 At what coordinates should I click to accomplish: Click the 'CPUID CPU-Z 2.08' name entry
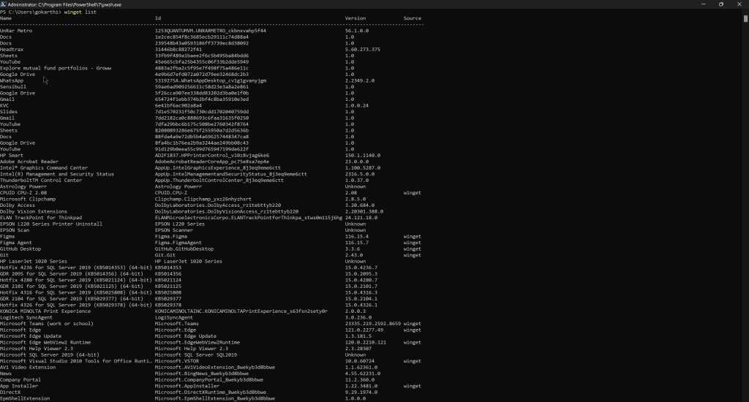click(23, 192)
